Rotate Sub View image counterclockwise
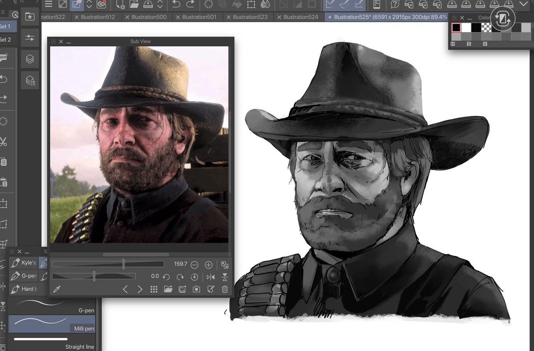The width and height of the screenshot is (534, 351). point(166,277)
